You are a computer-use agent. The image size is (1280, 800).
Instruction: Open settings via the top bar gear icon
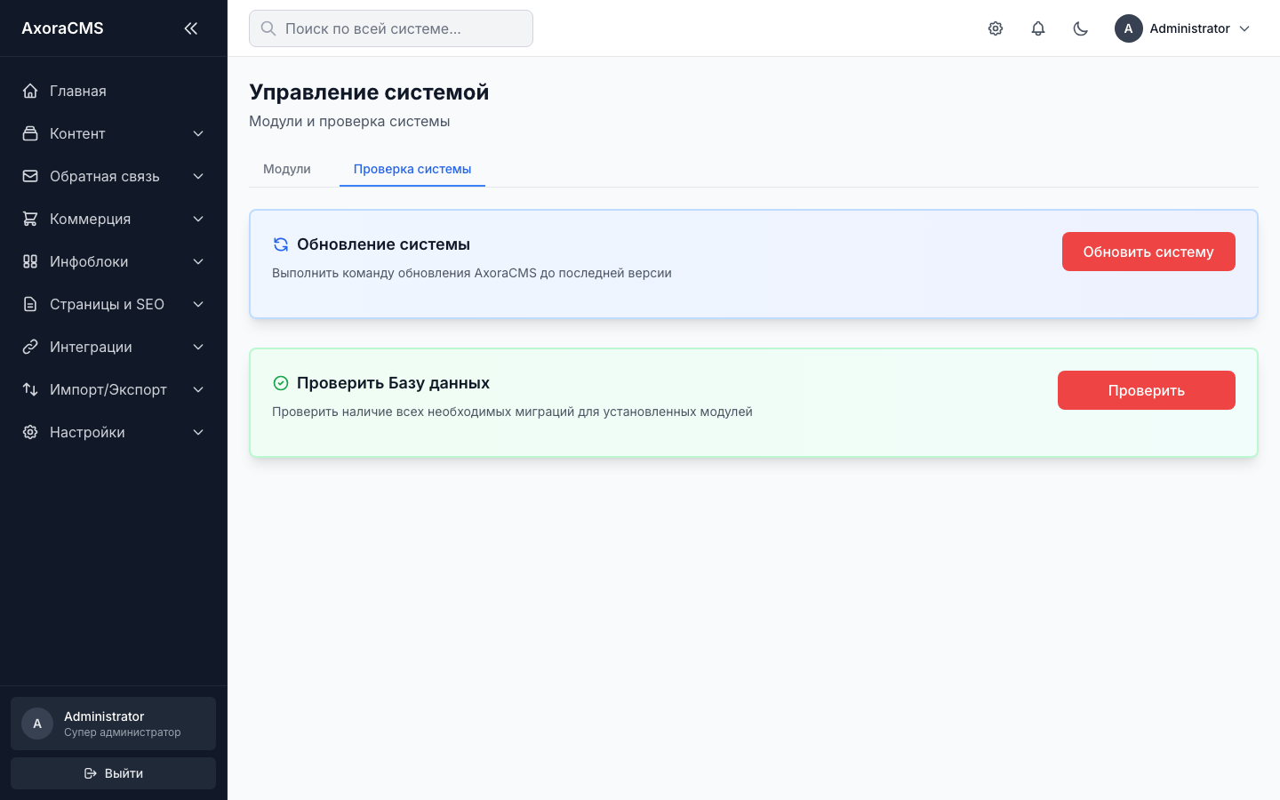pyautogui.click(x=996, y=28)
